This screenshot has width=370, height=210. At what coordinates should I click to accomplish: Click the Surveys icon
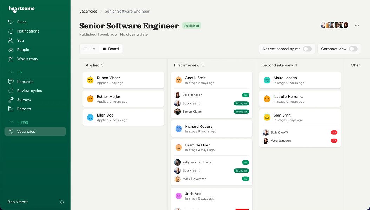point(11,100)
